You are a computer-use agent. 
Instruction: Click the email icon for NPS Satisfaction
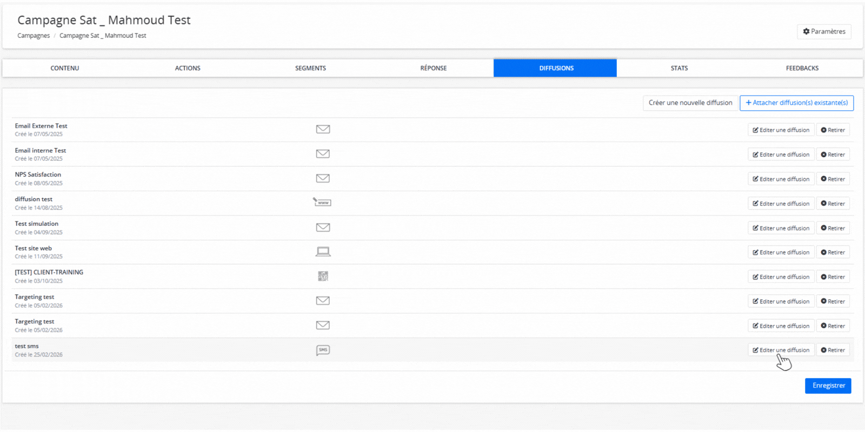323,178
